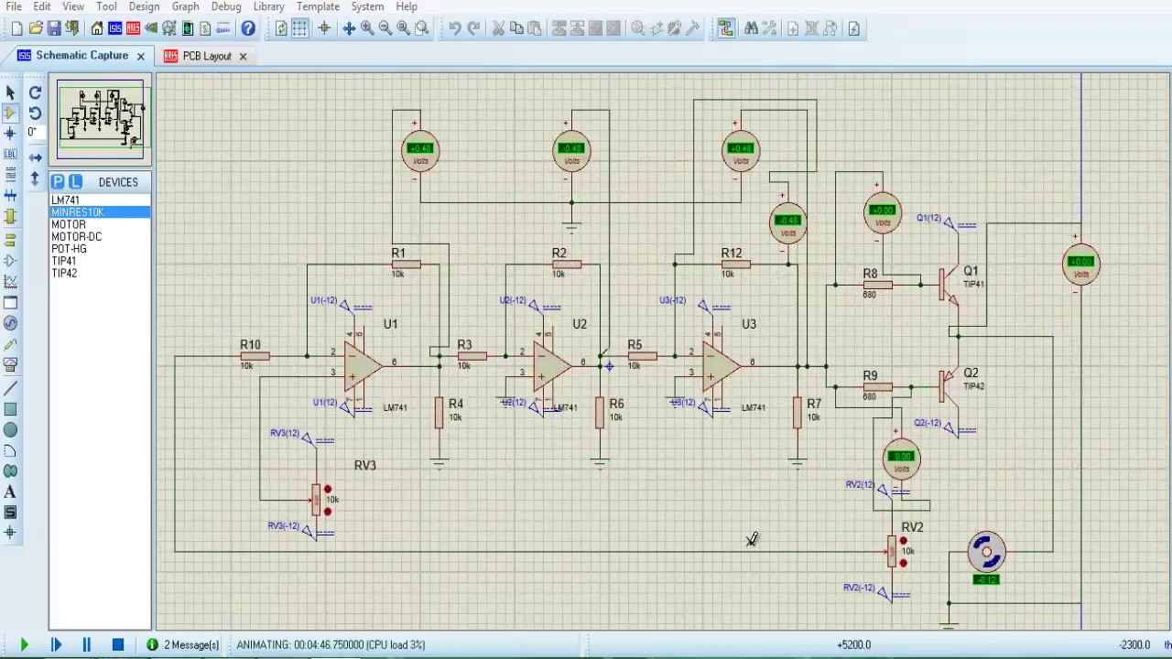Select MOTOR-DC in the devices list
This screenshot has height=659, width=1172.
tap(100, 236)
